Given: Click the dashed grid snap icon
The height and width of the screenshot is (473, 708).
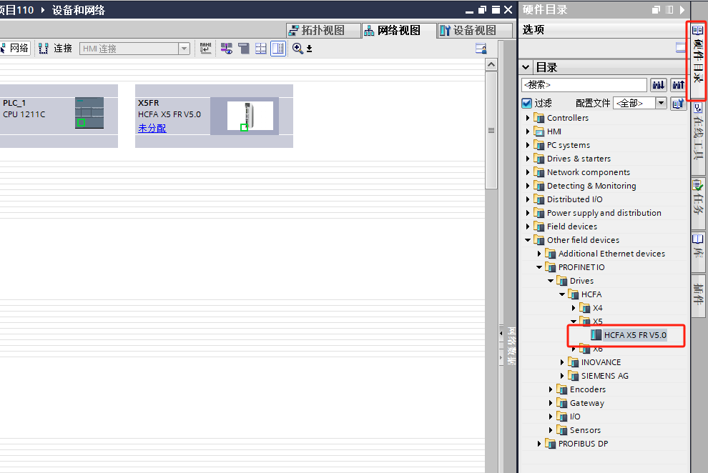Looking at the screenshot, I should 260,49.
